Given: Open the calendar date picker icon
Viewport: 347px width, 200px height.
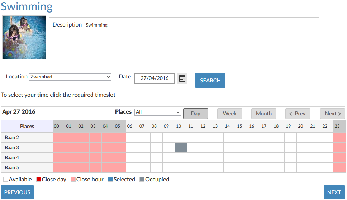Looking at the screenshot, I should coord(182,78).
